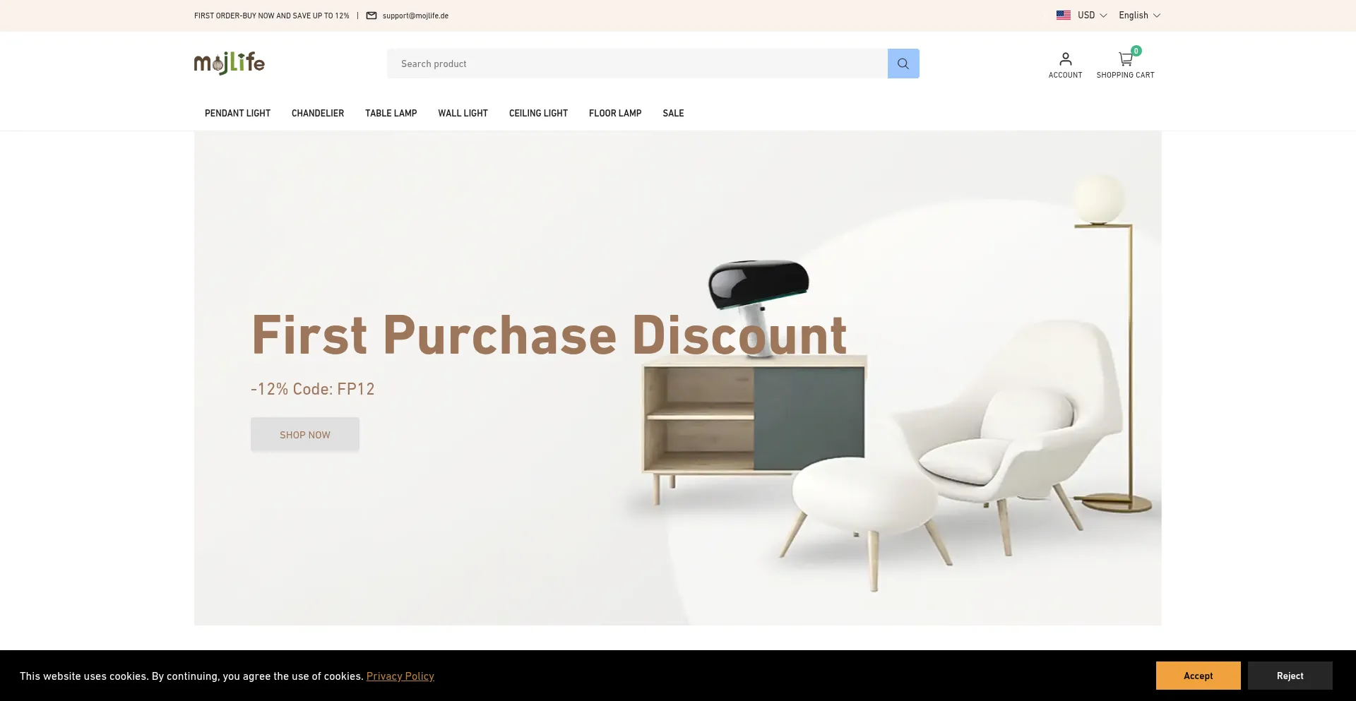Click the mojlife logo
The width and height of the screenshot is (1356, 701).
point(230,63)
